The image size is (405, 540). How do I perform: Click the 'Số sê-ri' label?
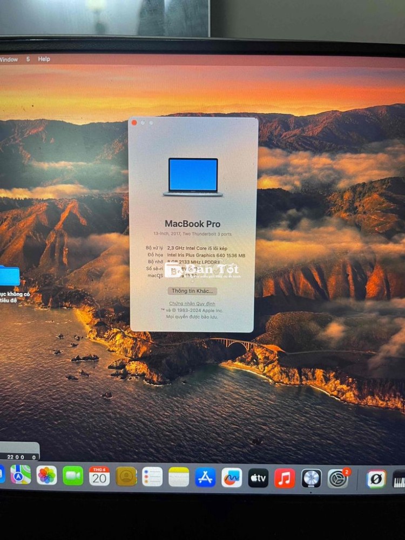click(x=154, y=268)
